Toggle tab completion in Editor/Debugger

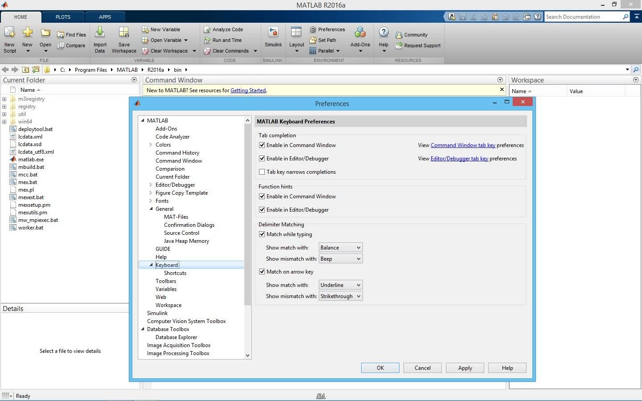[x=262, y=159]
